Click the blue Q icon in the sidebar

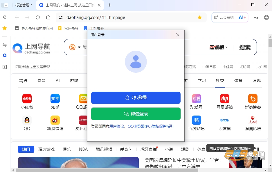click(x=5, y=56)
